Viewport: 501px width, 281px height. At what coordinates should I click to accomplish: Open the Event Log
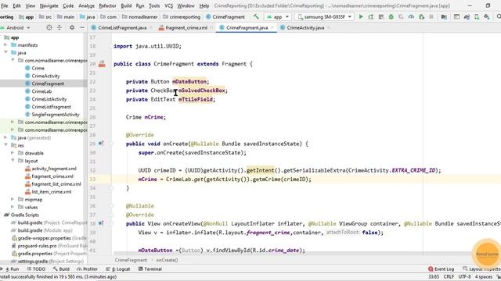[442, 269]
